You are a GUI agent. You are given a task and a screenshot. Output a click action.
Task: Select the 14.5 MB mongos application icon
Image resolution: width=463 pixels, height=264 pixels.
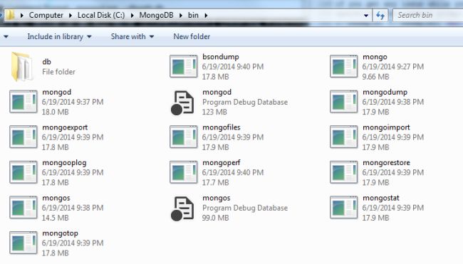coord(24,208)
